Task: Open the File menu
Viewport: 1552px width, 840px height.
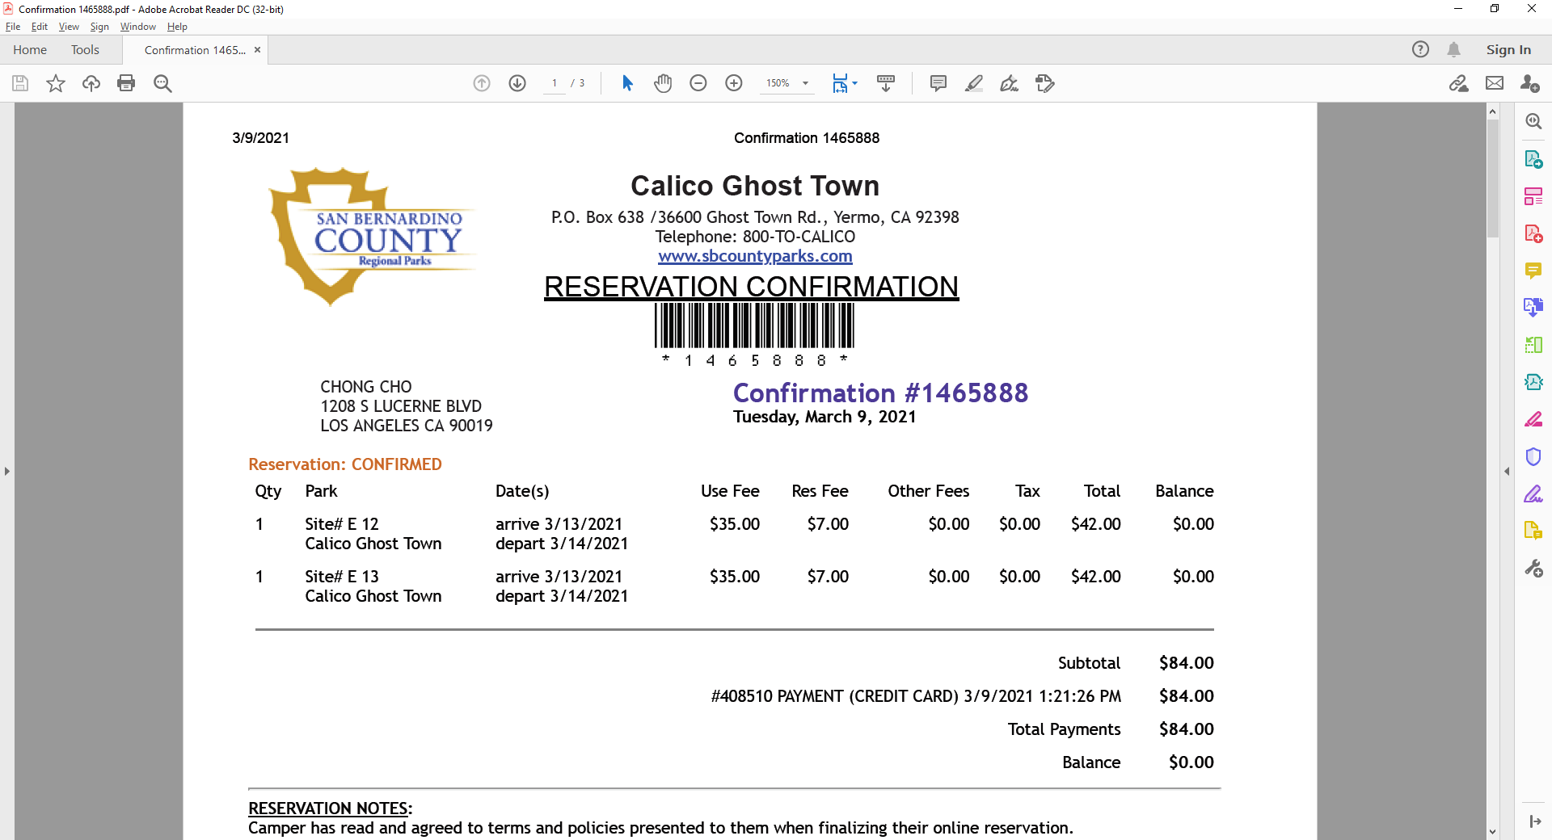Action: tap(13, 27)
